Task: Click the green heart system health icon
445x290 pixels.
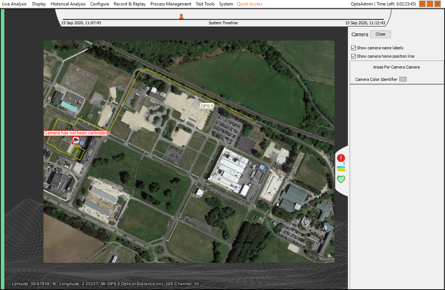Action: coord(341,179)
